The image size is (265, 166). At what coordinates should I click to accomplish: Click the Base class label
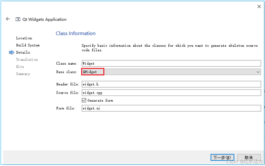click(67, 72)
